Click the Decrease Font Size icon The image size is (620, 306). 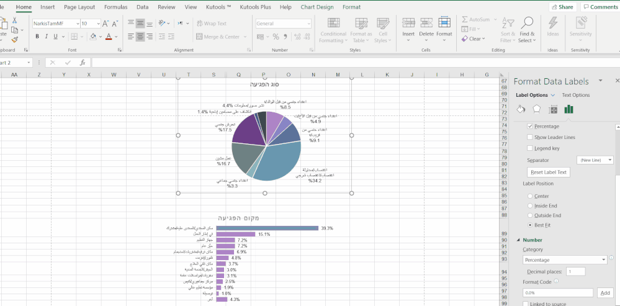[115, 24]
